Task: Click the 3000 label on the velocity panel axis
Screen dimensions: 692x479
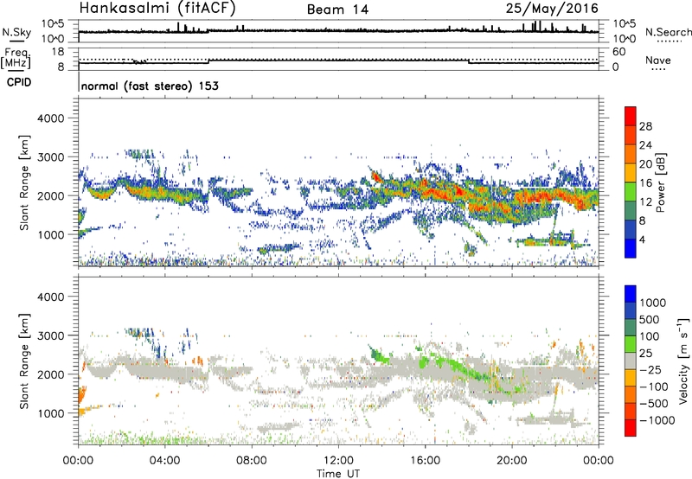Action: pos(50,335)
